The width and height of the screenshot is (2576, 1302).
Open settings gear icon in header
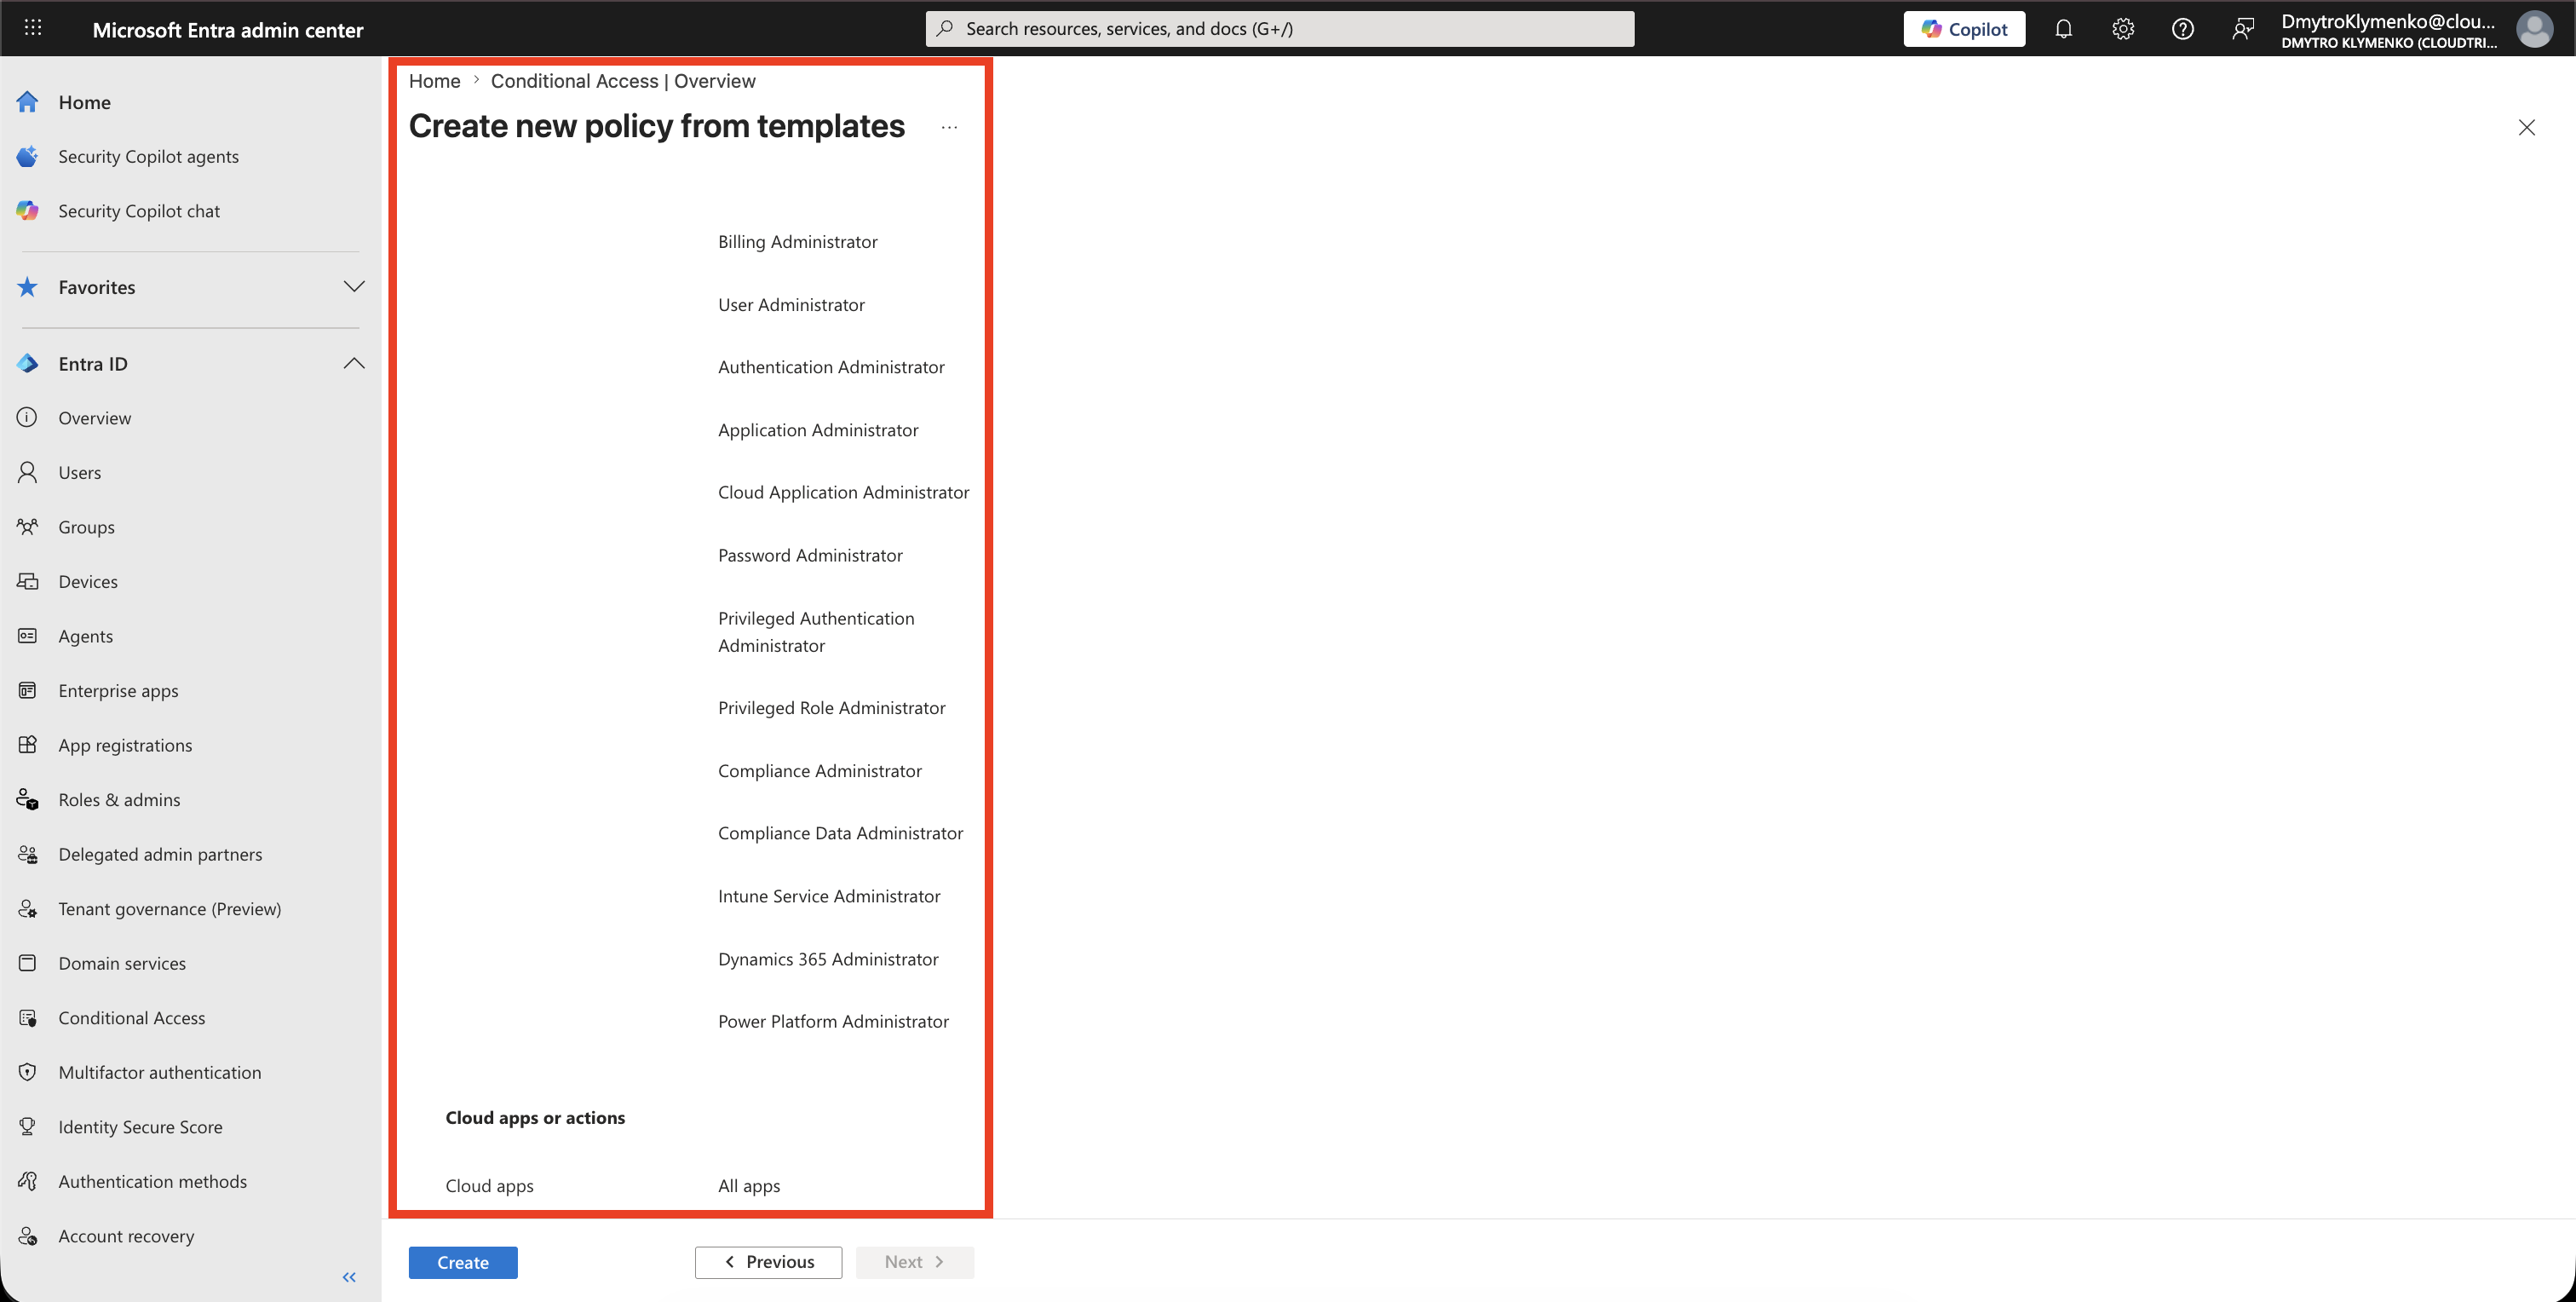click(x=2123, y=29)
